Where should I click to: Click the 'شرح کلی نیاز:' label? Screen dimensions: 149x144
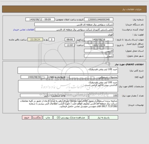click(x=137, y=71)
